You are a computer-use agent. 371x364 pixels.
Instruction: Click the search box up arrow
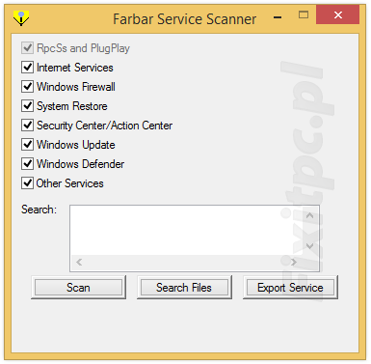[309, 215]
